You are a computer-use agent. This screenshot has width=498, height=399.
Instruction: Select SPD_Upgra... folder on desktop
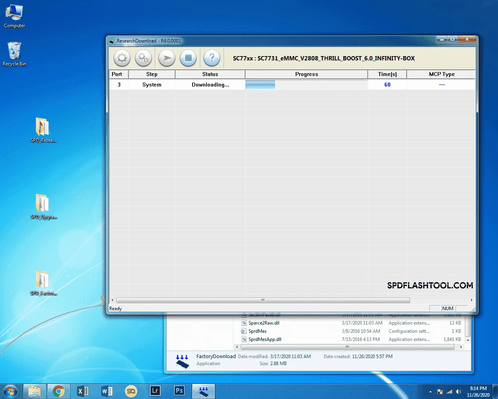[43, 207]
